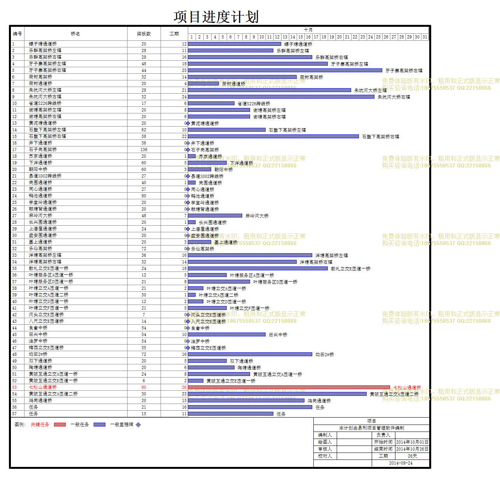Select row name 叶塘服务区A匝道一桥
Image resolution: width=500 pixels, height=477 pixels.
[x=51, y=275]
